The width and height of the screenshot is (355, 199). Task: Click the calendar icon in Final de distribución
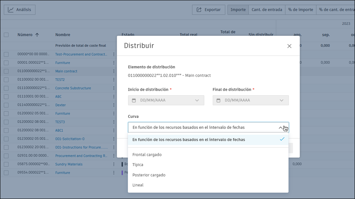218,100
